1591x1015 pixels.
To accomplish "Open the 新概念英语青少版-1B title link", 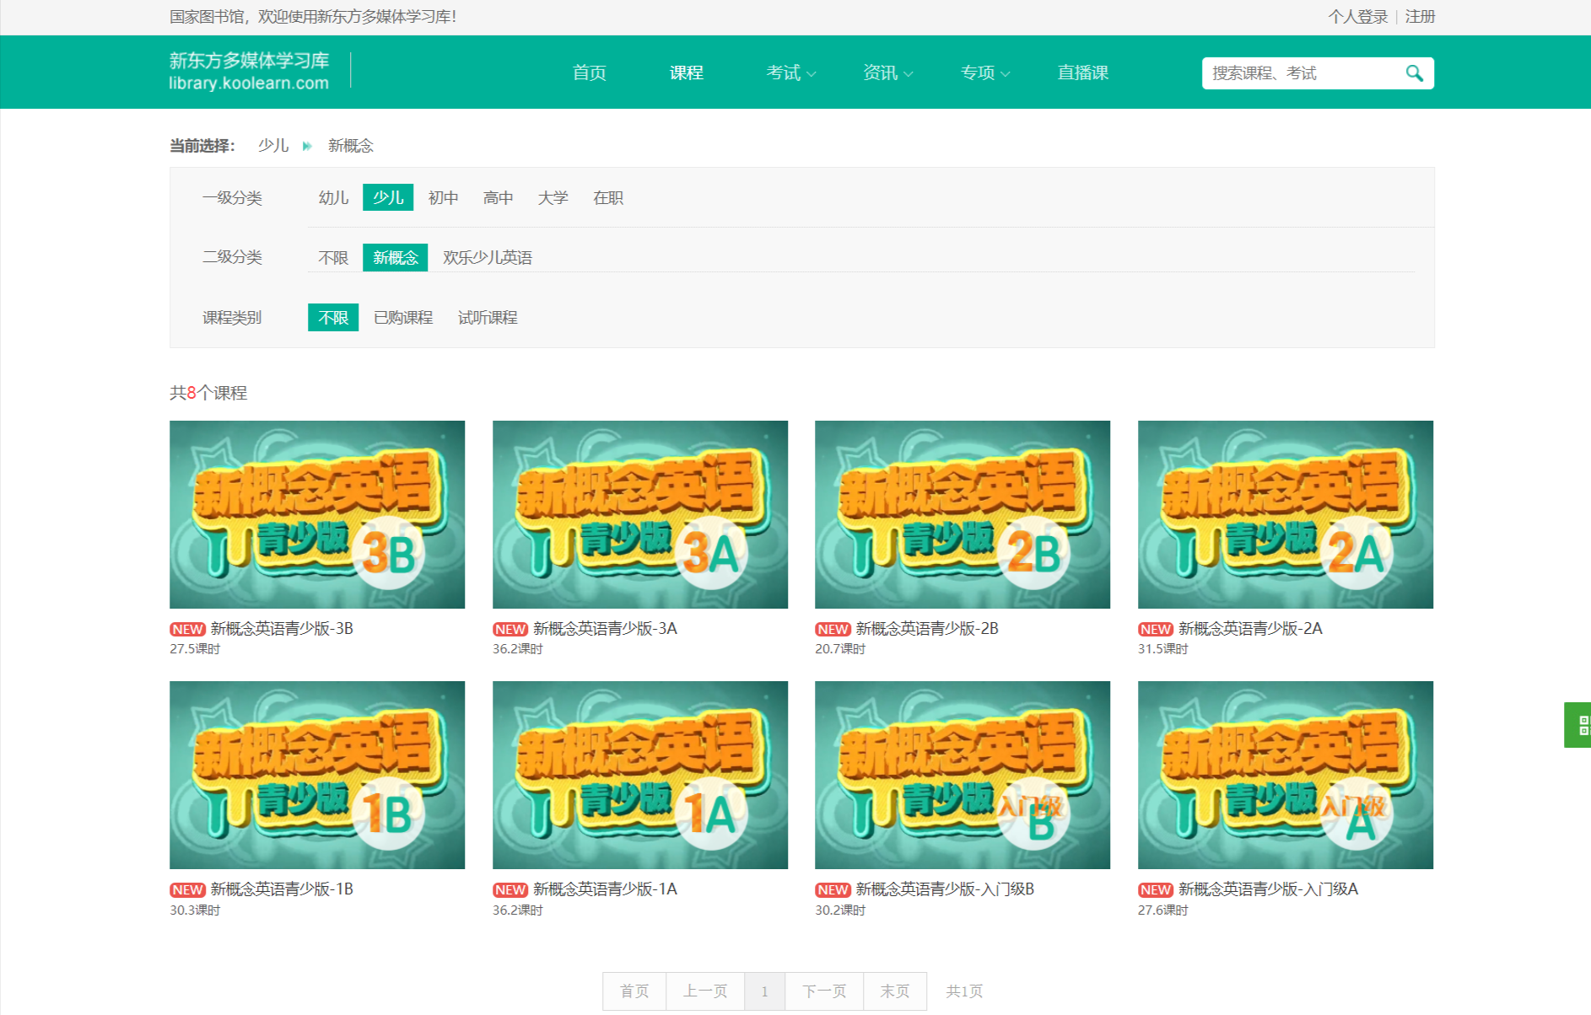I will (x=282, y=889).
